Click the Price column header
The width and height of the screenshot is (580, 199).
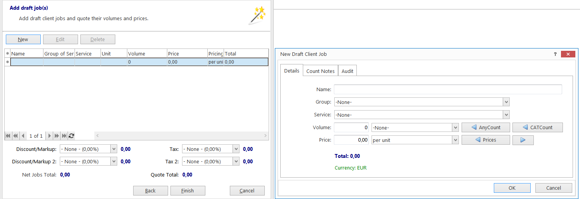[187, 54]
